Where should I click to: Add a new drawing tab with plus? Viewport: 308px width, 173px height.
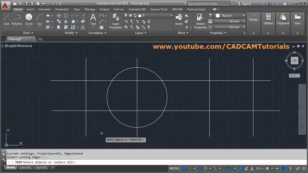point(40,39)
